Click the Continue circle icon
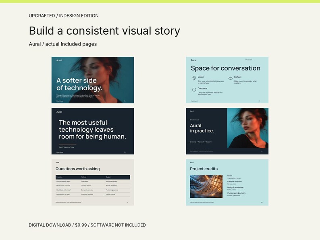This screenshot has width=320, height=240. [x=194, y=89]
